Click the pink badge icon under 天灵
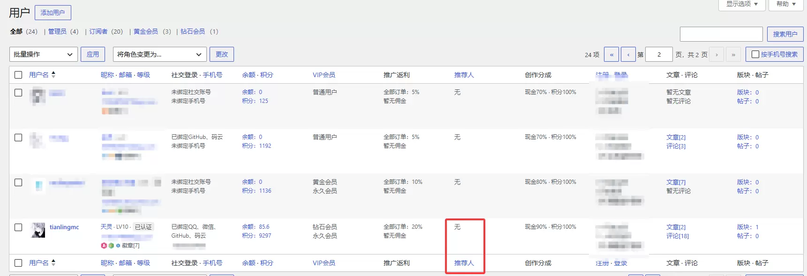Screen dimensions: 807x276 tap(104, 245)
